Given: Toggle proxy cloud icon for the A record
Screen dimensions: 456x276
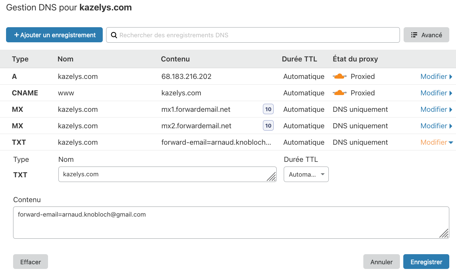Looking at the screenshot, I should tap(339, 77).
